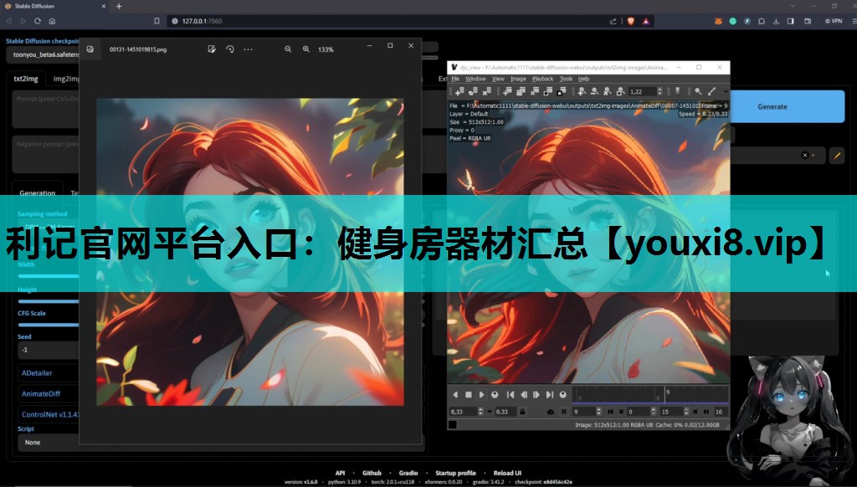Clear the styles selection with X icon
The image size is (857, 487).
(804, 156)
